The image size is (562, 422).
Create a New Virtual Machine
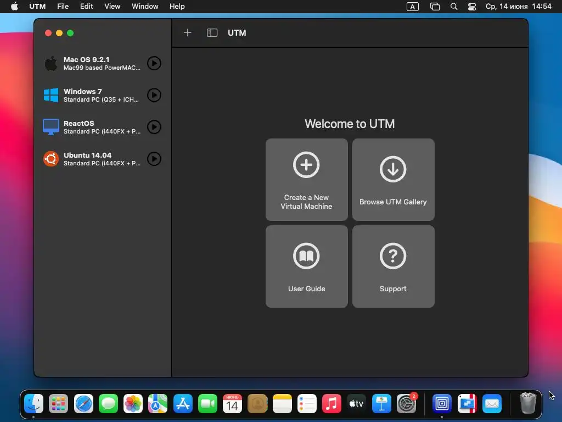306,180
